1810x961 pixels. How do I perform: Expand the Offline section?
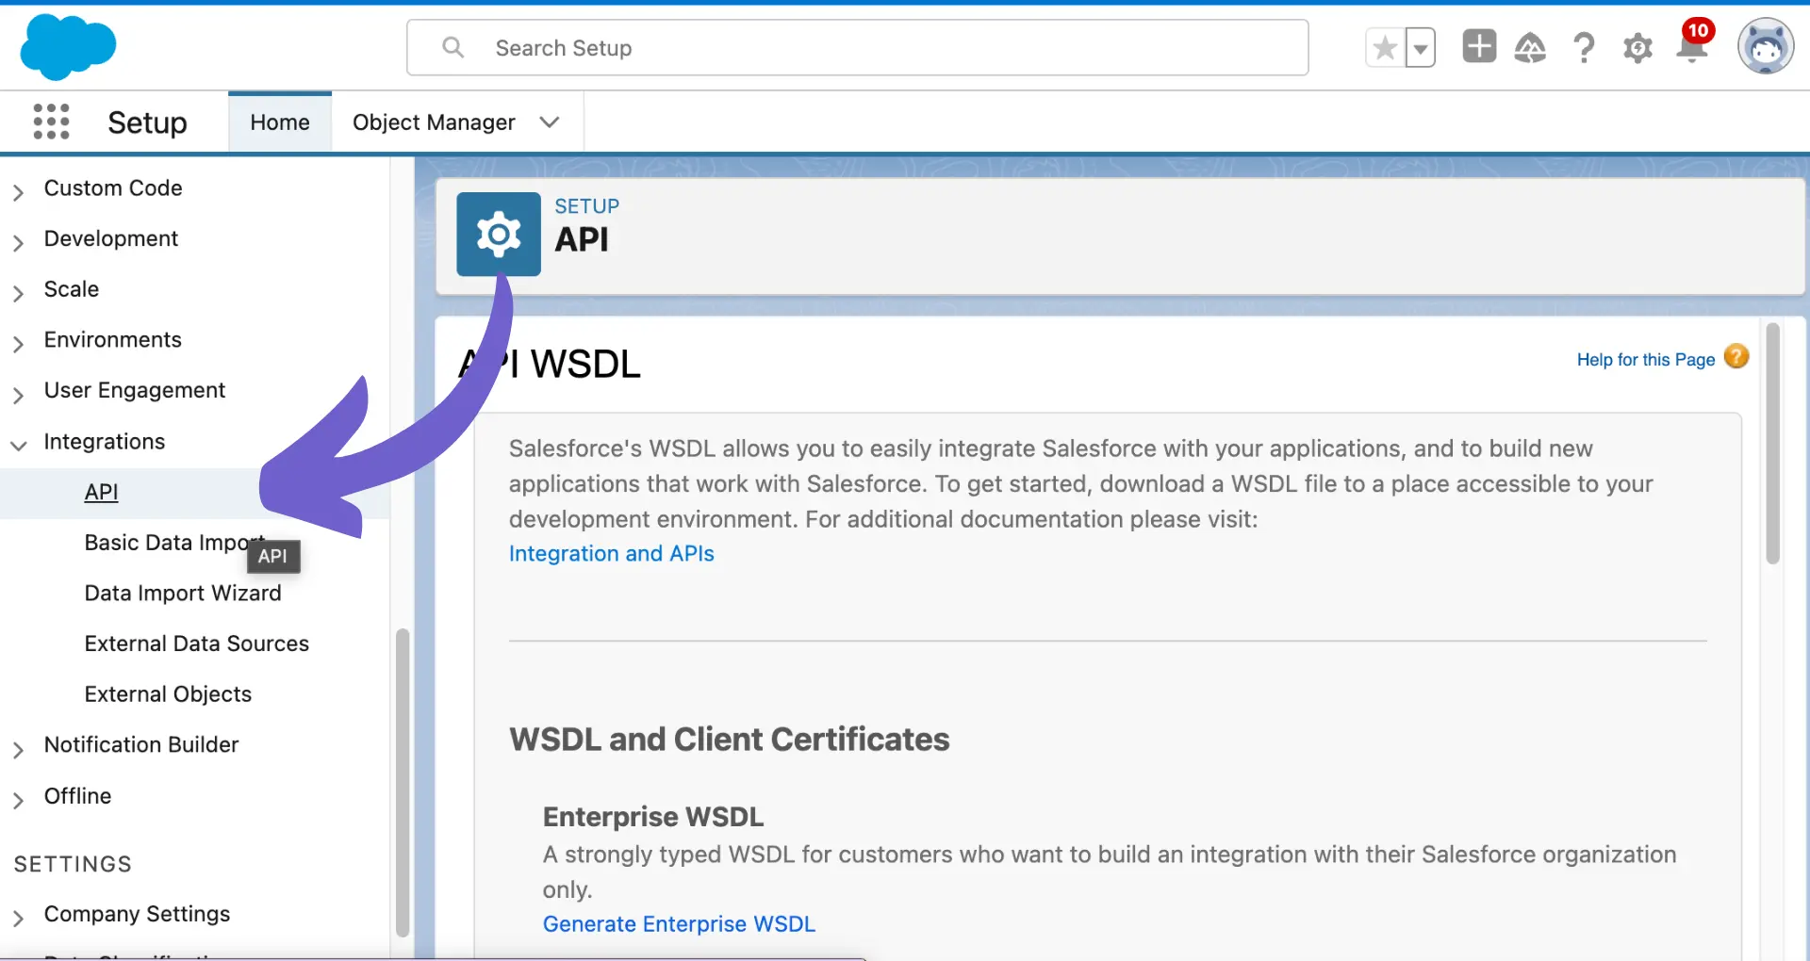[x=18, y=800]
